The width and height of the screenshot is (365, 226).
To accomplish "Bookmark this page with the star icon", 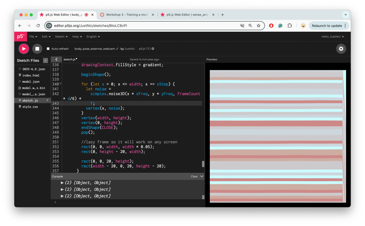I will (258, 26).
